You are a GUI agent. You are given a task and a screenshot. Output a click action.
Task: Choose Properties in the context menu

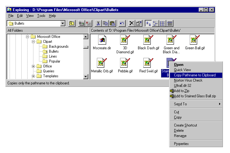click(x=196, y=144)
